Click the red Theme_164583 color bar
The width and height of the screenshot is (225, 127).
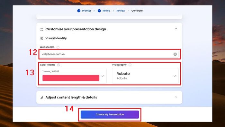(x=71, y=78)
